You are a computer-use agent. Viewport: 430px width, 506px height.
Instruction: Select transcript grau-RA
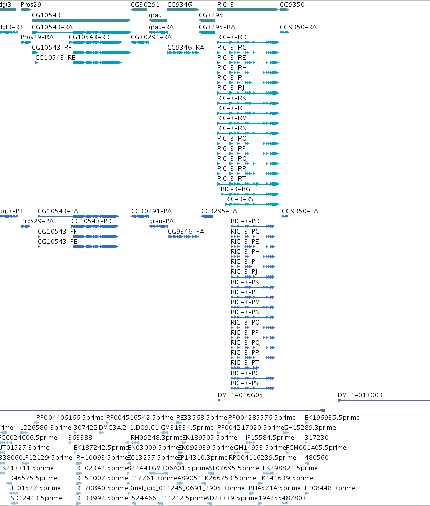161,27
